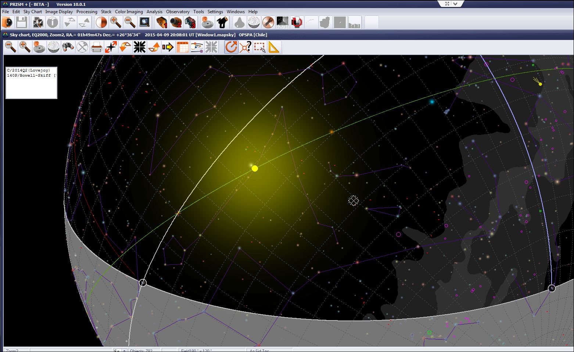Click the half-shaded contrast circle icon
The height and width of the screenshot is (352, 574).
tap(101, 23)
